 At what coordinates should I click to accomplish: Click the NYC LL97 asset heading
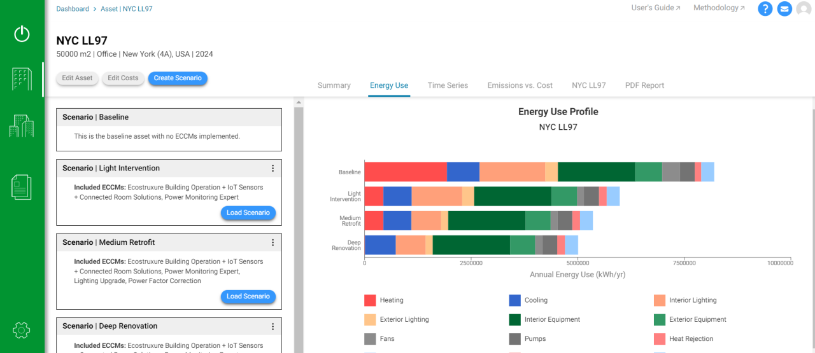pyautogui.click(x=81, y=41)
